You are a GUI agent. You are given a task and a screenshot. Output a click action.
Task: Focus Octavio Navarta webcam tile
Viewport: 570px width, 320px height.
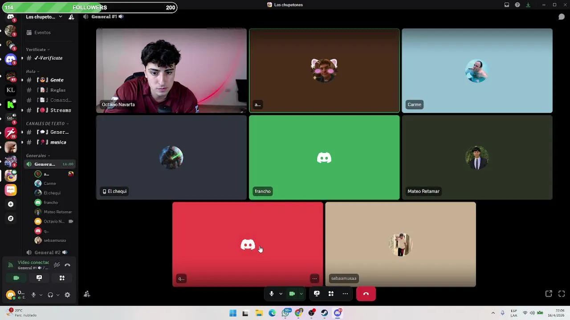[x=171, y=71]
